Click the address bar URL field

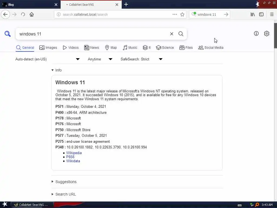[117, 15]
